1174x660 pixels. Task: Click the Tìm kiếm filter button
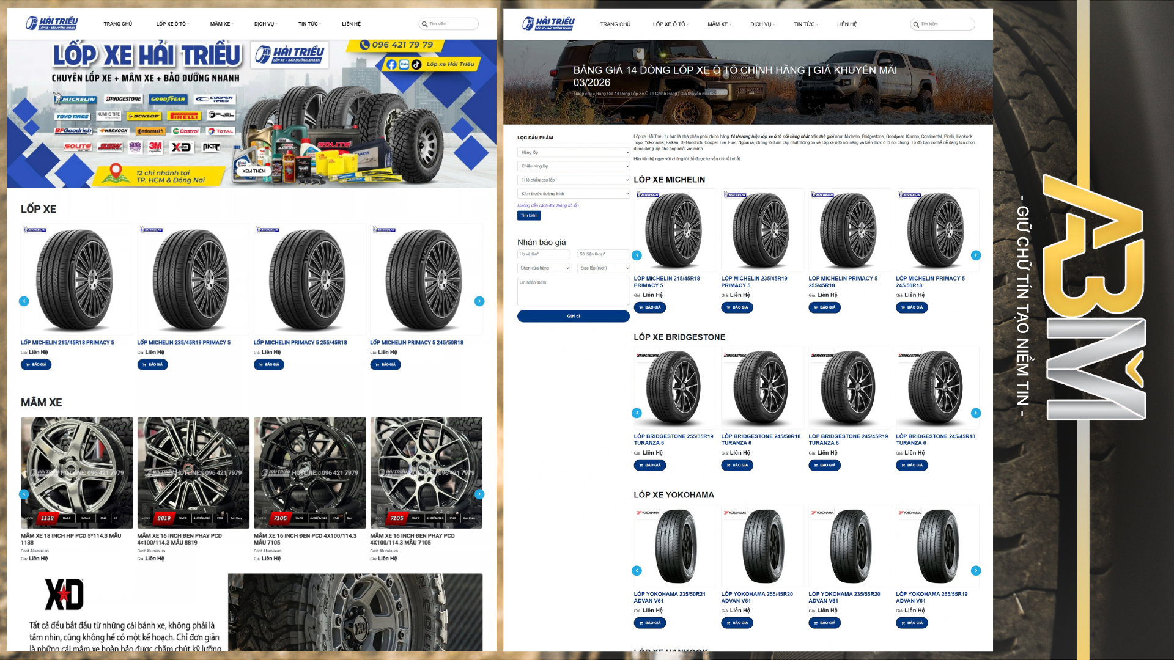(x=529, y=216)
